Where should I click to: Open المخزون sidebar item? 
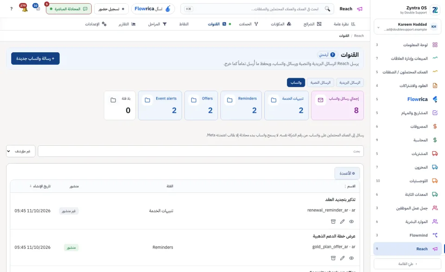(407, 167)
